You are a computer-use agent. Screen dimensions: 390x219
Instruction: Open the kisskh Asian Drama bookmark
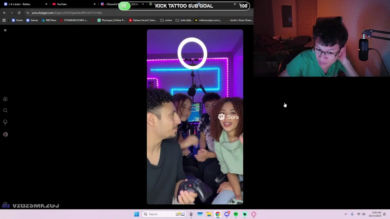239,20
